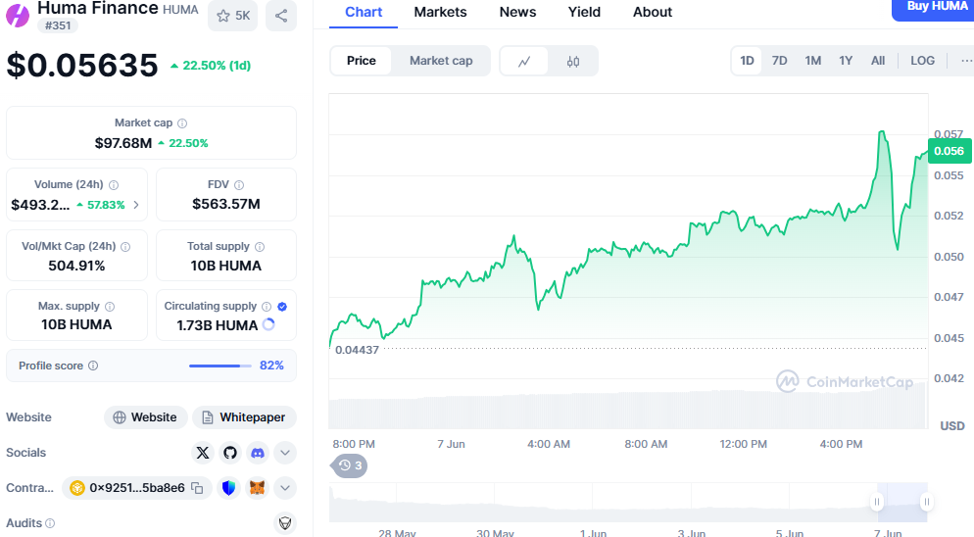Click the 504.91% Vol/Mkt Cap value
Viewport: 974px width, 537px height.
click(x=76, y=266)
